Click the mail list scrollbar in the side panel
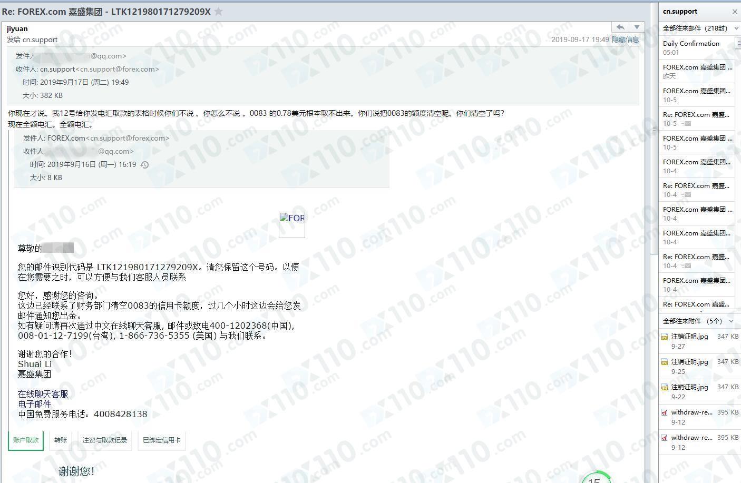This screenshot has width=741, height=483. click(738, 43)
